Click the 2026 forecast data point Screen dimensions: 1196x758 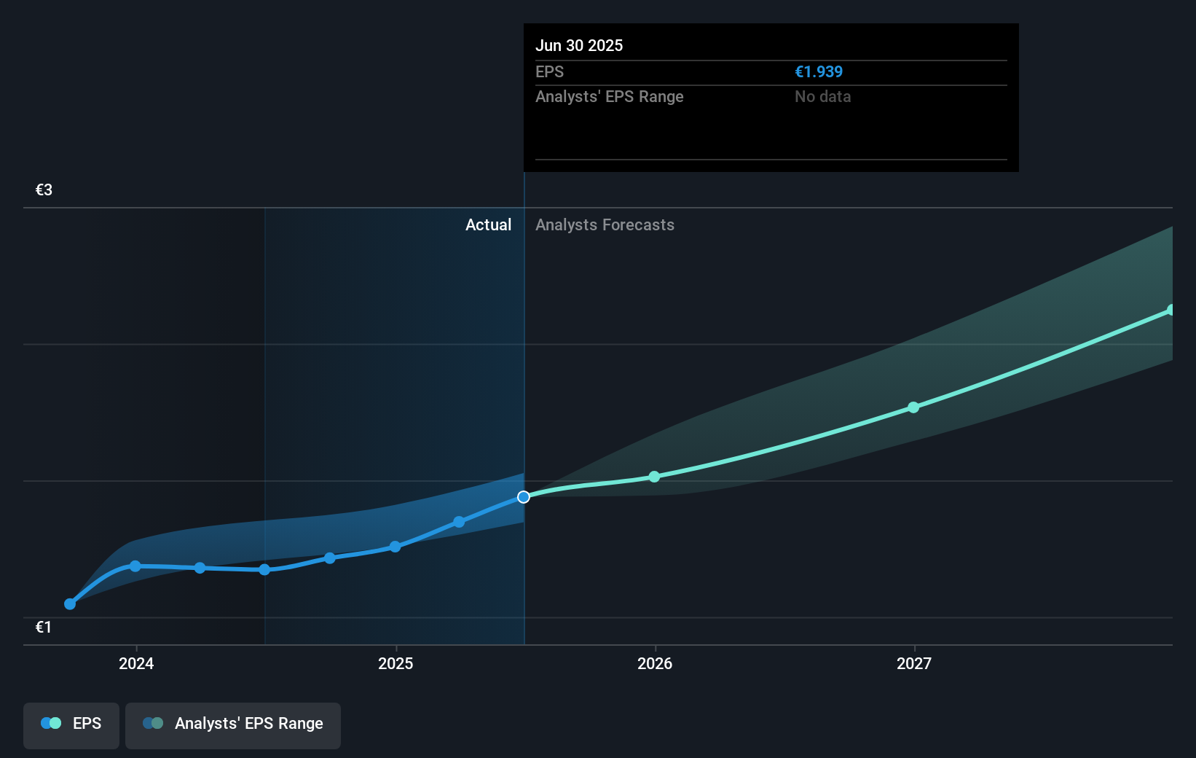(654, 477)
